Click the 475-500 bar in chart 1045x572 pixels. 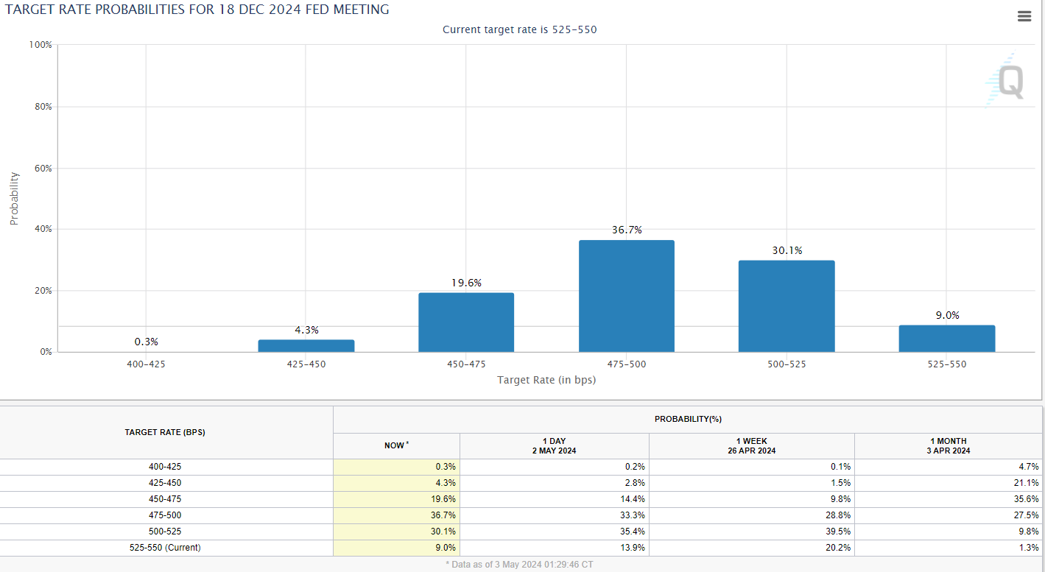click(626, 296)
